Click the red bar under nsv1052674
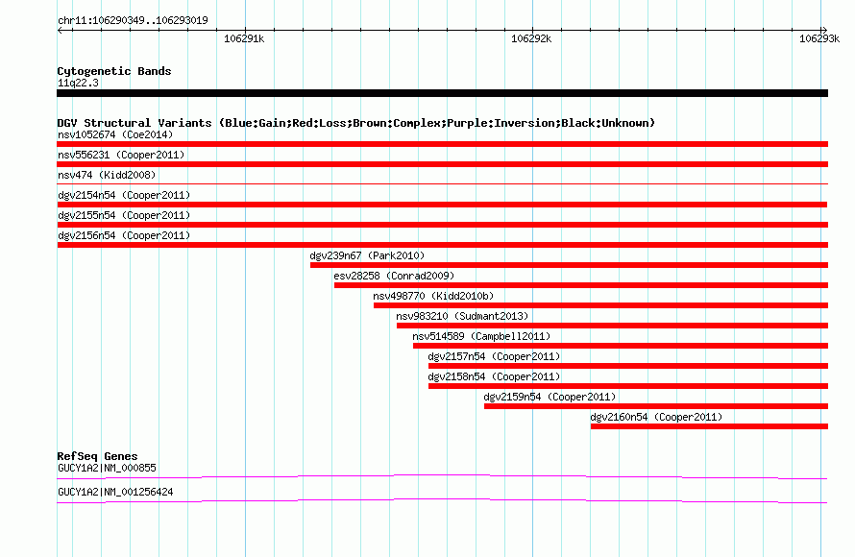The width and height of the screenshot is (855, 557). 442,144
